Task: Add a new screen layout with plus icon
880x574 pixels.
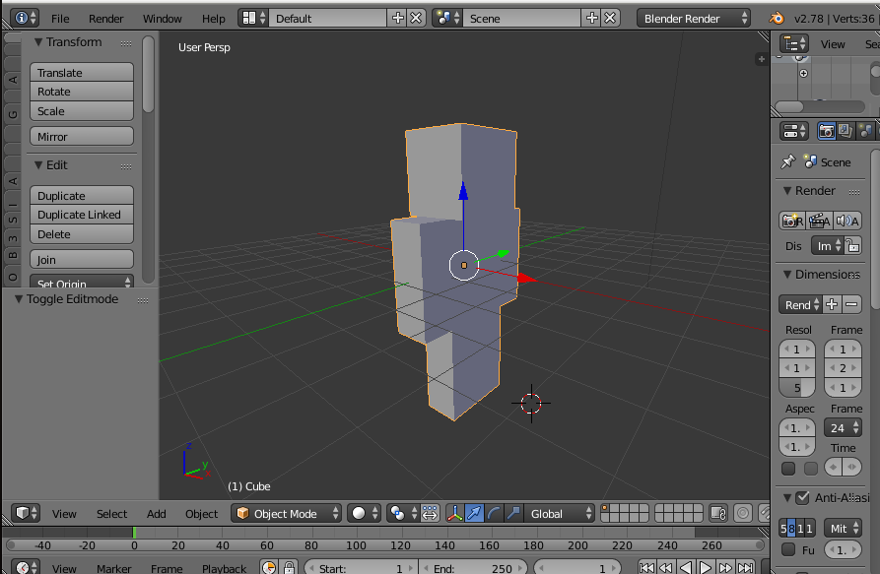Action: click(x=398, y=18)
